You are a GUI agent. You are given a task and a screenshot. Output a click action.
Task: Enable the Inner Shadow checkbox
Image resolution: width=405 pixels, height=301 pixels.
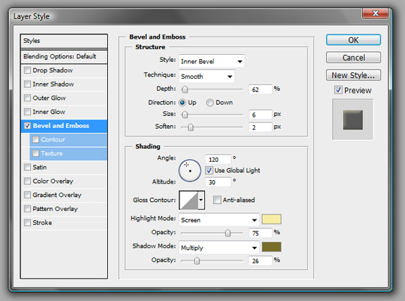(x=27, y=84)
